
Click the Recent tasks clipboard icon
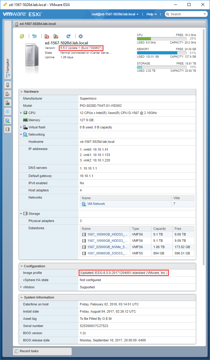tap(17, 351)
